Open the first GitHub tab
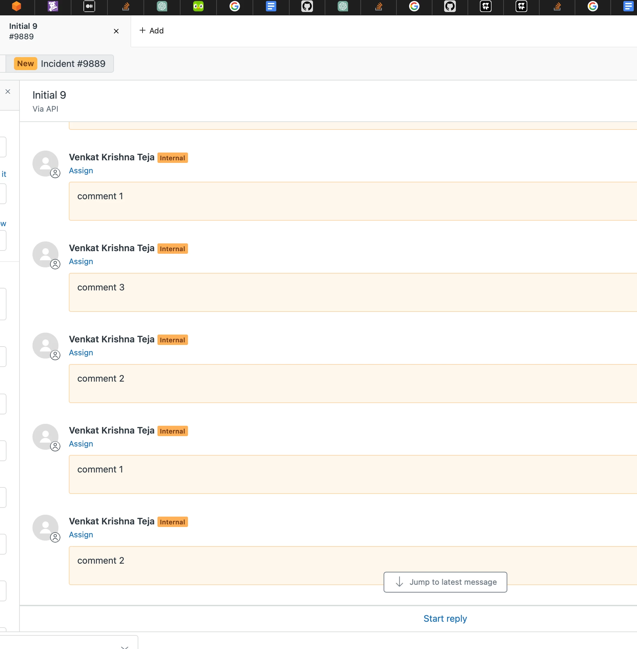This screenshot has height=649, width=637. [307, 6]
